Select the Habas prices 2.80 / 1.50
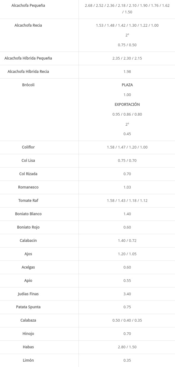Viewport: 175px width, 367px height. tap(127, 347)
